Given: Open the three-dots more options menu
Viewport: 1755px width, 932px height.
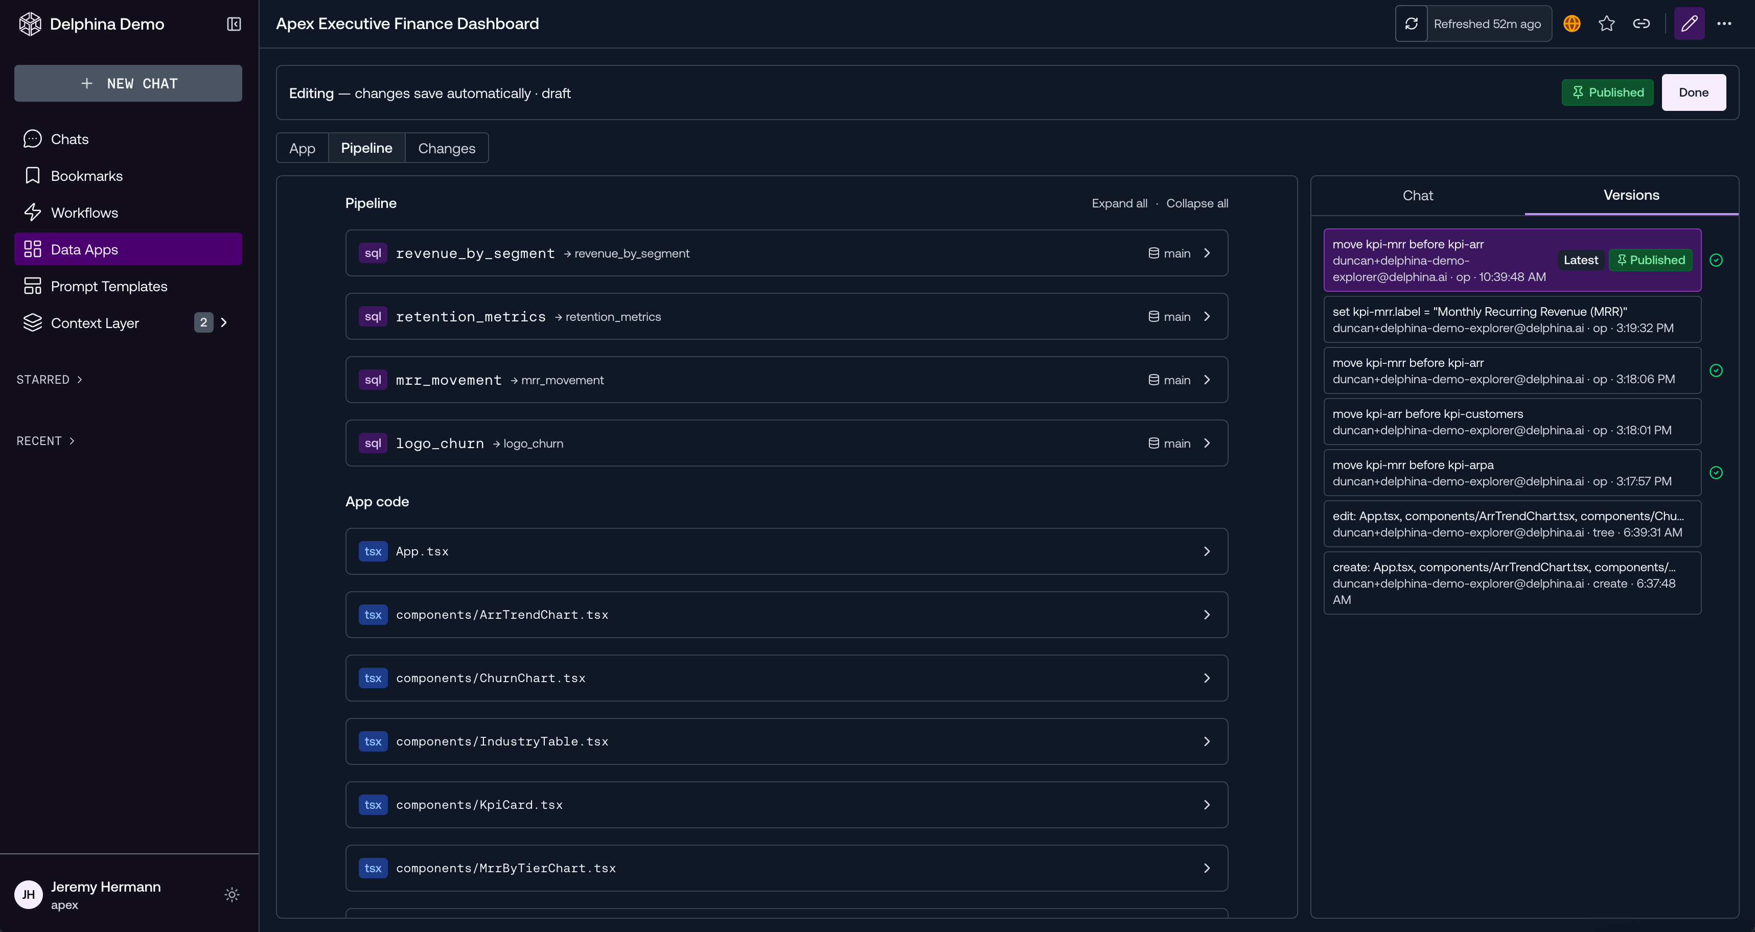Looking at the screenshot, I should coord(1724,24).
